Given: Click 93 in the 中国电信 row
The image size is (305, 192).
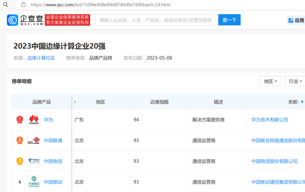Looking at the screenshot, I should pyautogui.click(x=136, y=161).
